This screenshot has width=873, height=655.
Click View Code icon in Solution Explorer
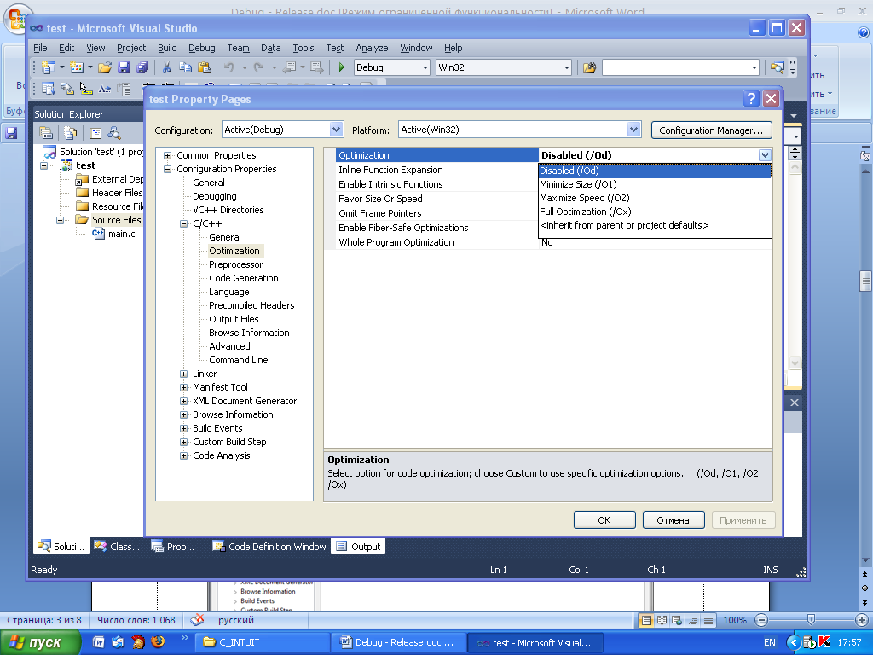(95, 133)
